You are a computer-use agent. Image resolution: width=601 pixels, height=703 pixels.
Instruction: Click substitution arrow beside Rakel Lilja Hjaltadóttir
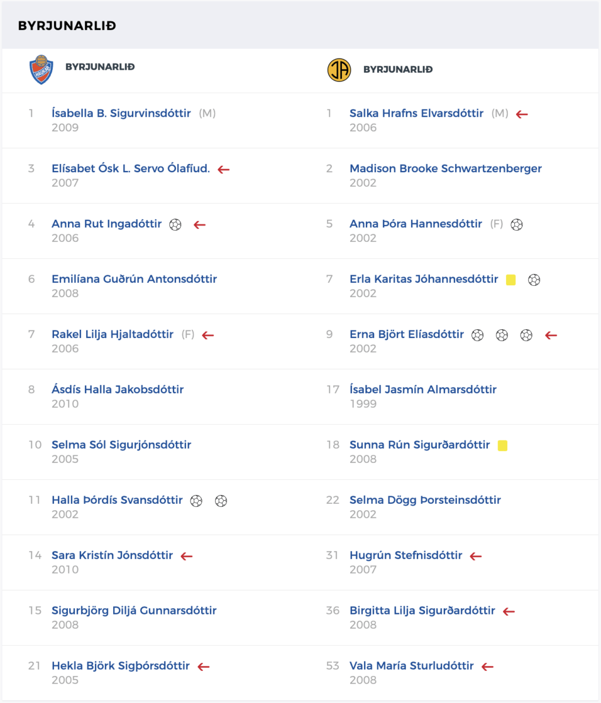[208, 335]
